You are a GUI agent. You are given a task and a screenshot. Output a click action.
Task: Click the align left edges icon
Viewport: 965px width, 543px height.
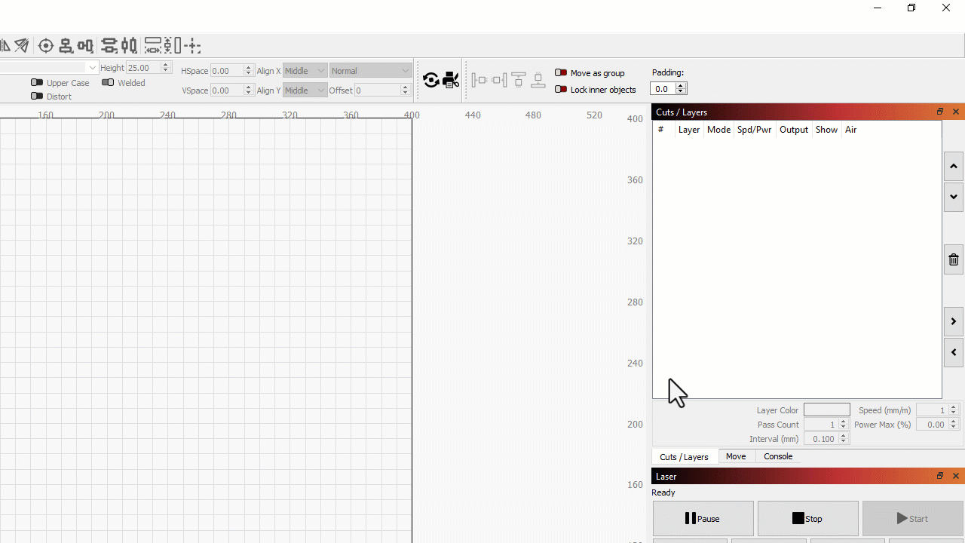click(x=479, y=80)
